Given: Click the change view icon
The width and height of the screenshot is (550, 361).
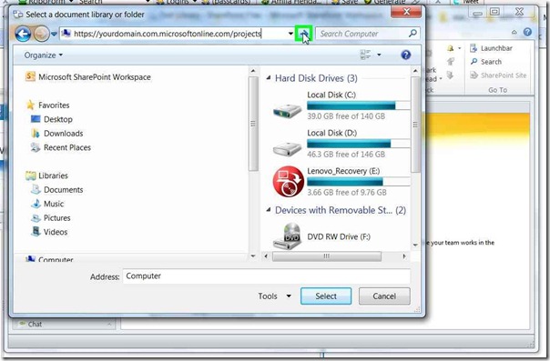Looking at the screenshot, I should click(x=365, y=55).
